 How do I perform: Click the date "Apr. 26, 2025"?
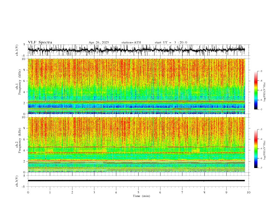(99, 42)
